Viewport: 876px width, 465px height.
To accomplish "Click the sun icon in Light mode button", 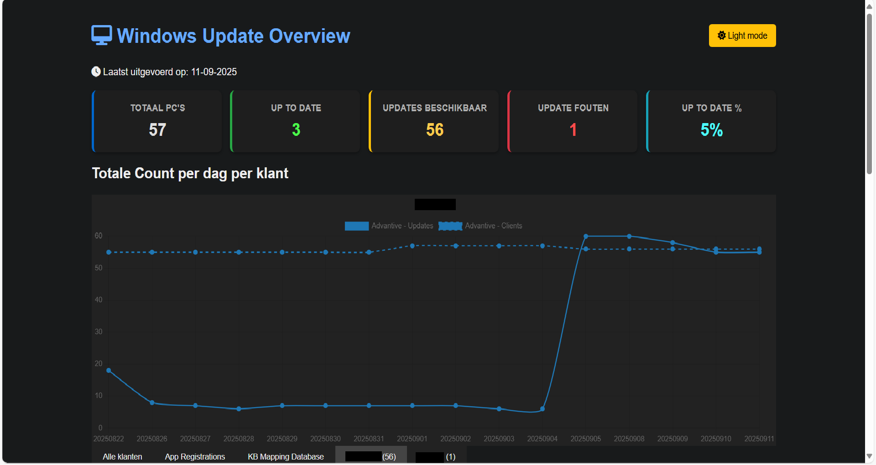I will click(721, 35).
